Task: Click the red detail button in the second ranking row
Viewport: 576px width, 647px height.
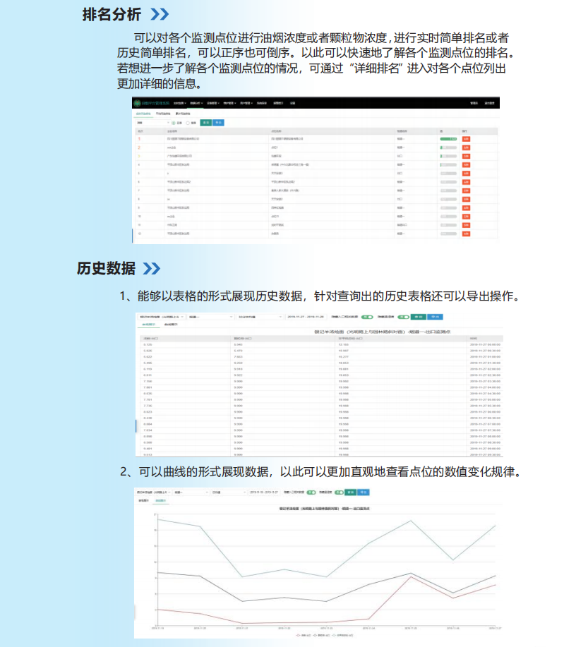Action: [x=466, y=147]
